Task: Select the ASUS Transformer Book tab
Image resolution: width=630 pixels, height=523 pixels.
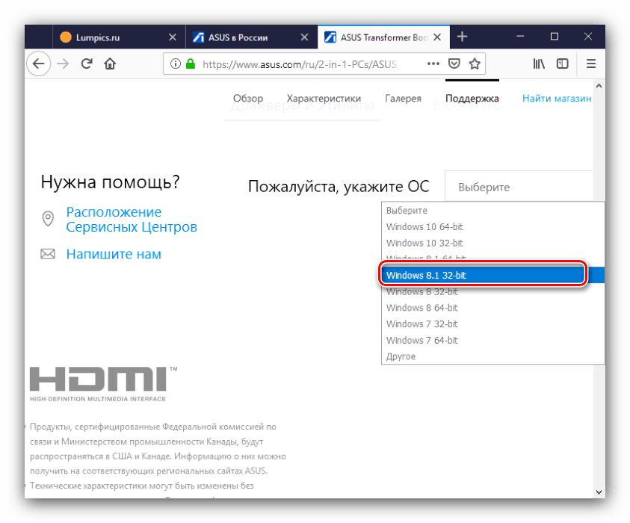Action: click(x=383, y=37)
